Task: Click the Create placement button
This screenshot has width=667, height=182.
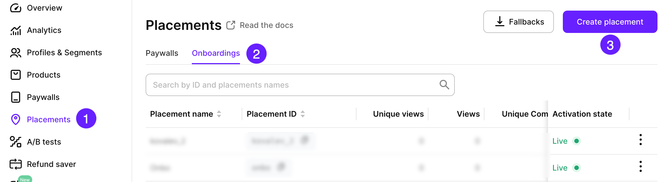Action: coord(610,21)
